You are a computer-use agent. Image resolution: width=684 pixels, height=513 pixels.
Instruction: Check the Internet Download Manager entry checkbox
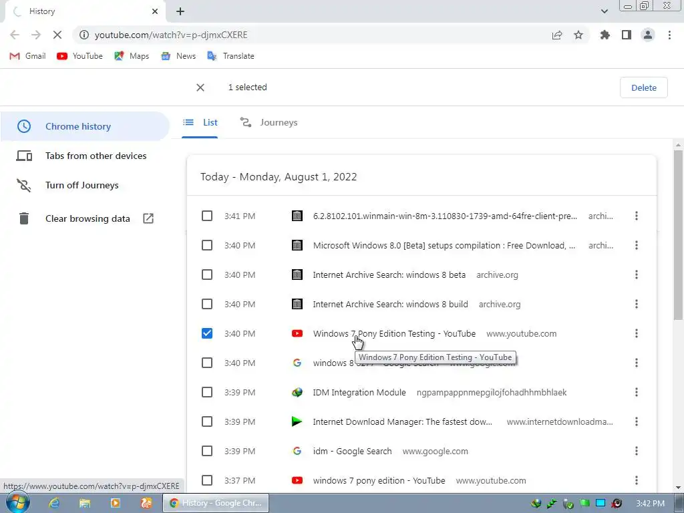click(207, 421)
